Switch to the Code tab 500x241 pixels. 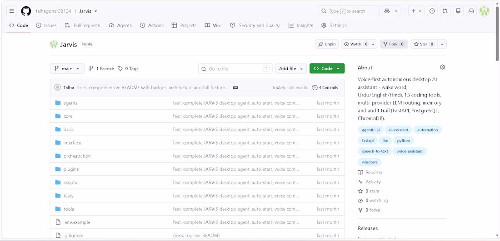point(19,25)
